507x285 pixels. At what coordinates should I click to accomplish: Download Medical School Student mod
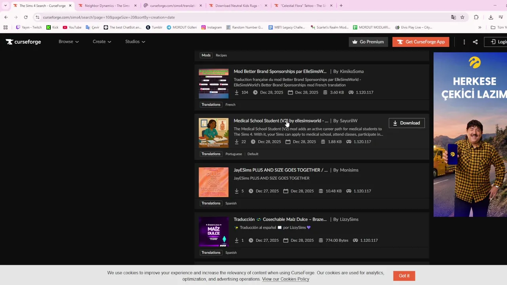tap(406, 123)
